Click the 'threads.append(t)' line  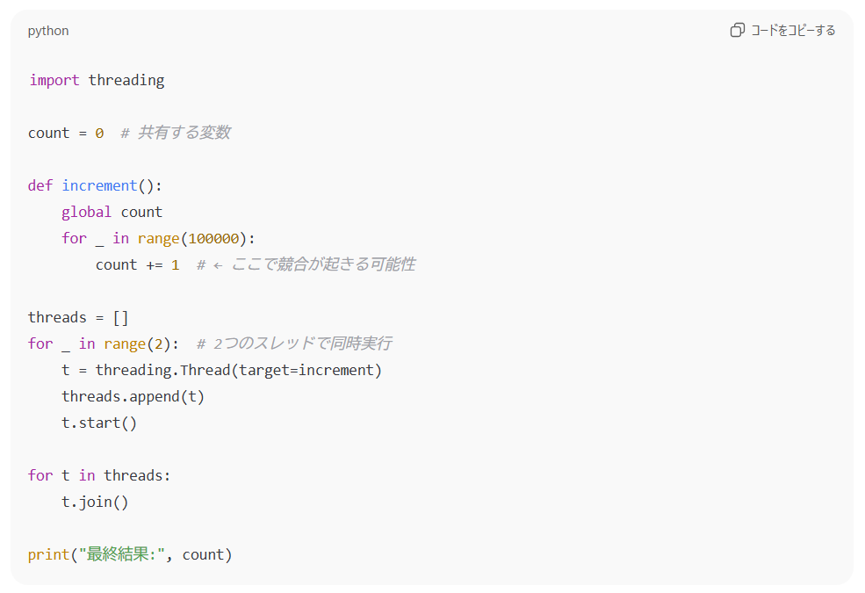coord(133,396)
